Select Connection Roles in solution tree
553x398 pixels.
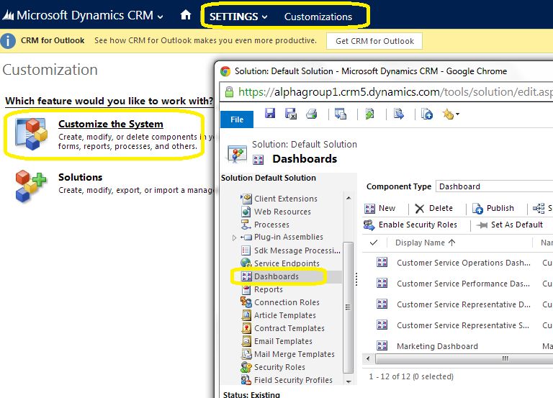pos(287,302)
